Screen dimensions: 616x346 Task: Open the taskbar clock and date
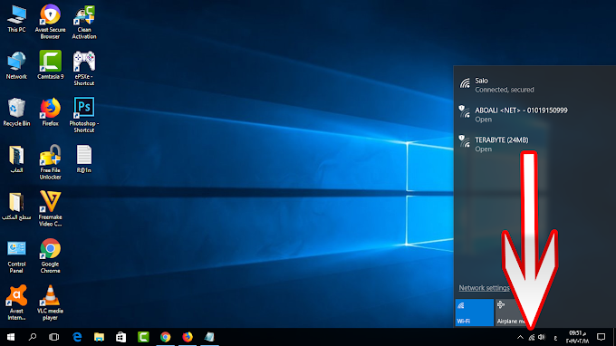[577, 337]
